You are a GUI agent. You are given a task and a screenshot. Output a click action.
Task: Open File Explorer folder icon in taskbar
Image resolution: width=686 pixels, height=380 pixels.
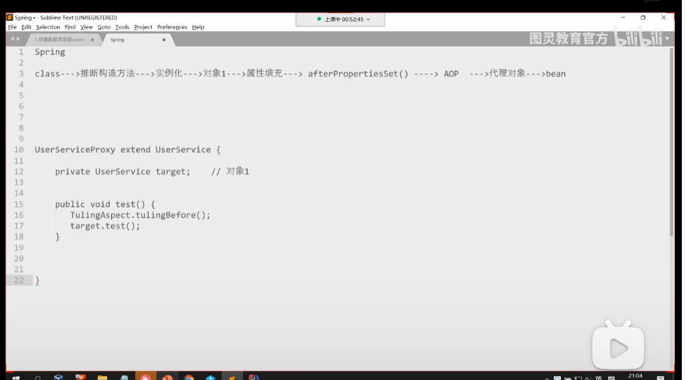click(x=103, y=377)
